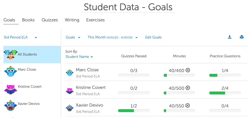
Task: Click the x icon beside Kristine Covert's minutes
Action: (x=188, y=88)
